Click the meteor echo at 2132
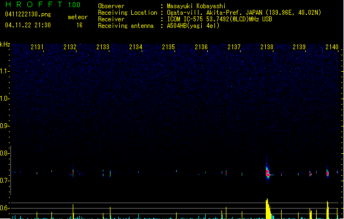Screen dimensions: 344x219 coord(73,172)
